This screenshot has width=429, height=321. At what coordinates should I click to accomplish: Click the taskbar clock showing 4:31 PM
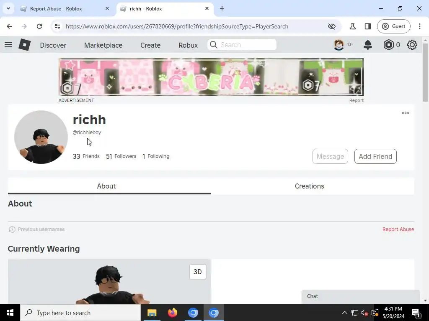(x=393, y=313)
